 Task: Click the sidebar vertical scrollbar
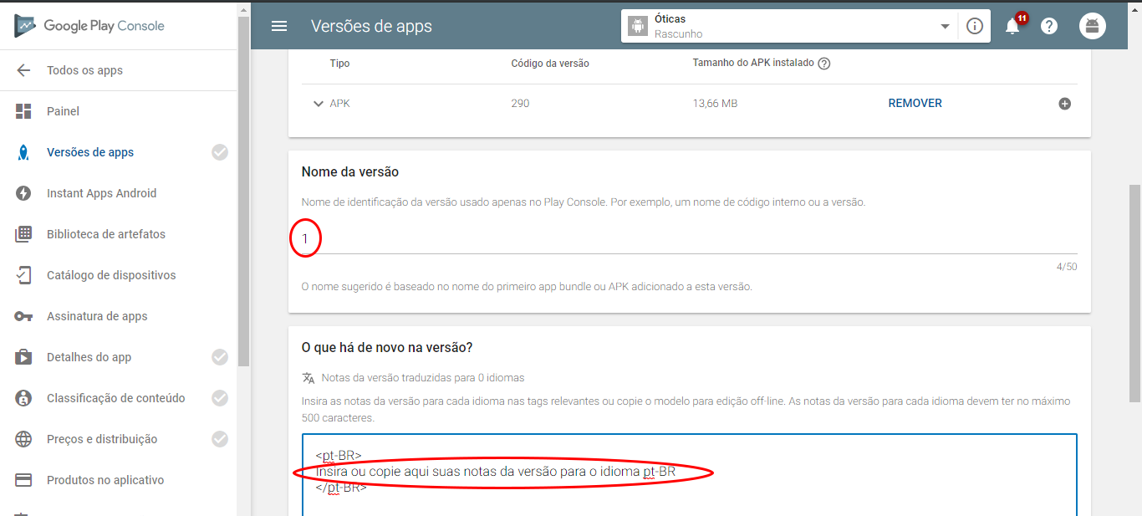click(x=243, y=192)
